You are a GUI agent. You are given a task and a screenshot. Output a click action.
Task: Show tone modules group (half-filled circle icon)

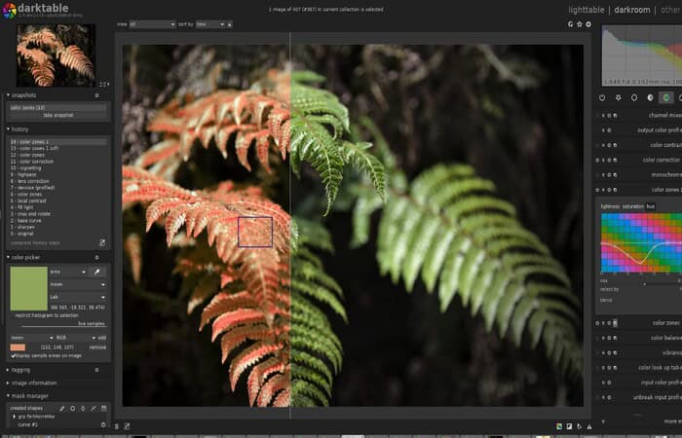point(650,97)
